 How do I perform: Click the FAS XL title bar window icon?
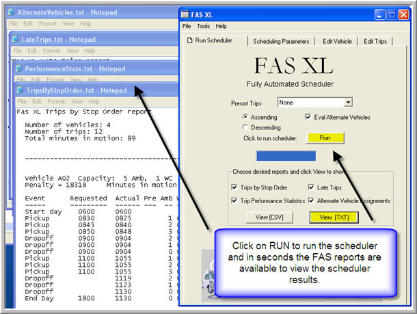pos(185,14)
